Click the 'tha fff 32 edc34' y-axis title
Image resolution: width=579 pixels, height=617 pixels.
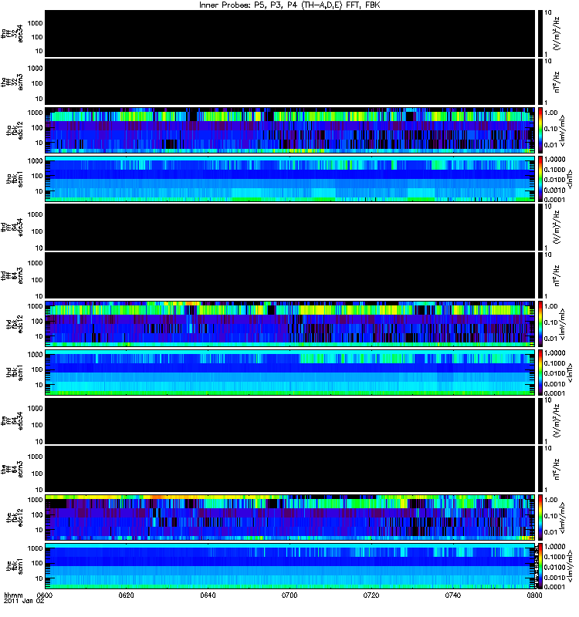12,33
